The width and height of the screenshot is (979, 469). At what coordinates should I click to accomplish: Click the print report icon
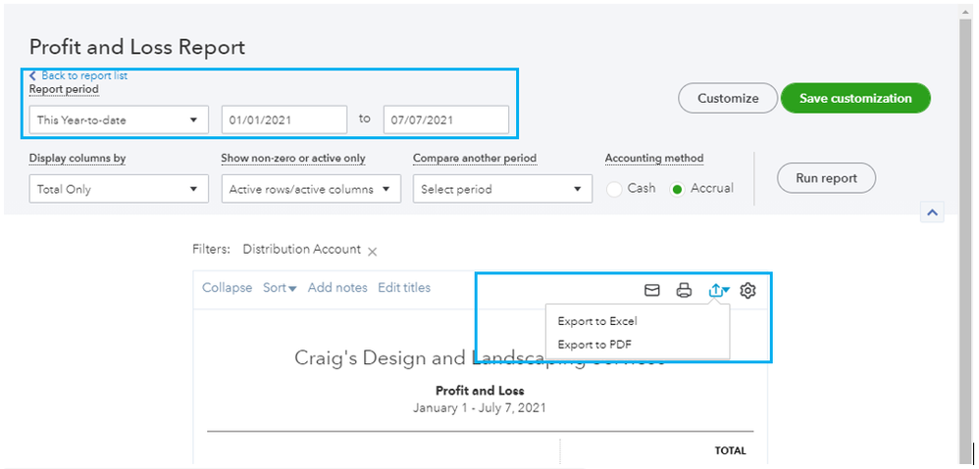click(x=684, y=290)
